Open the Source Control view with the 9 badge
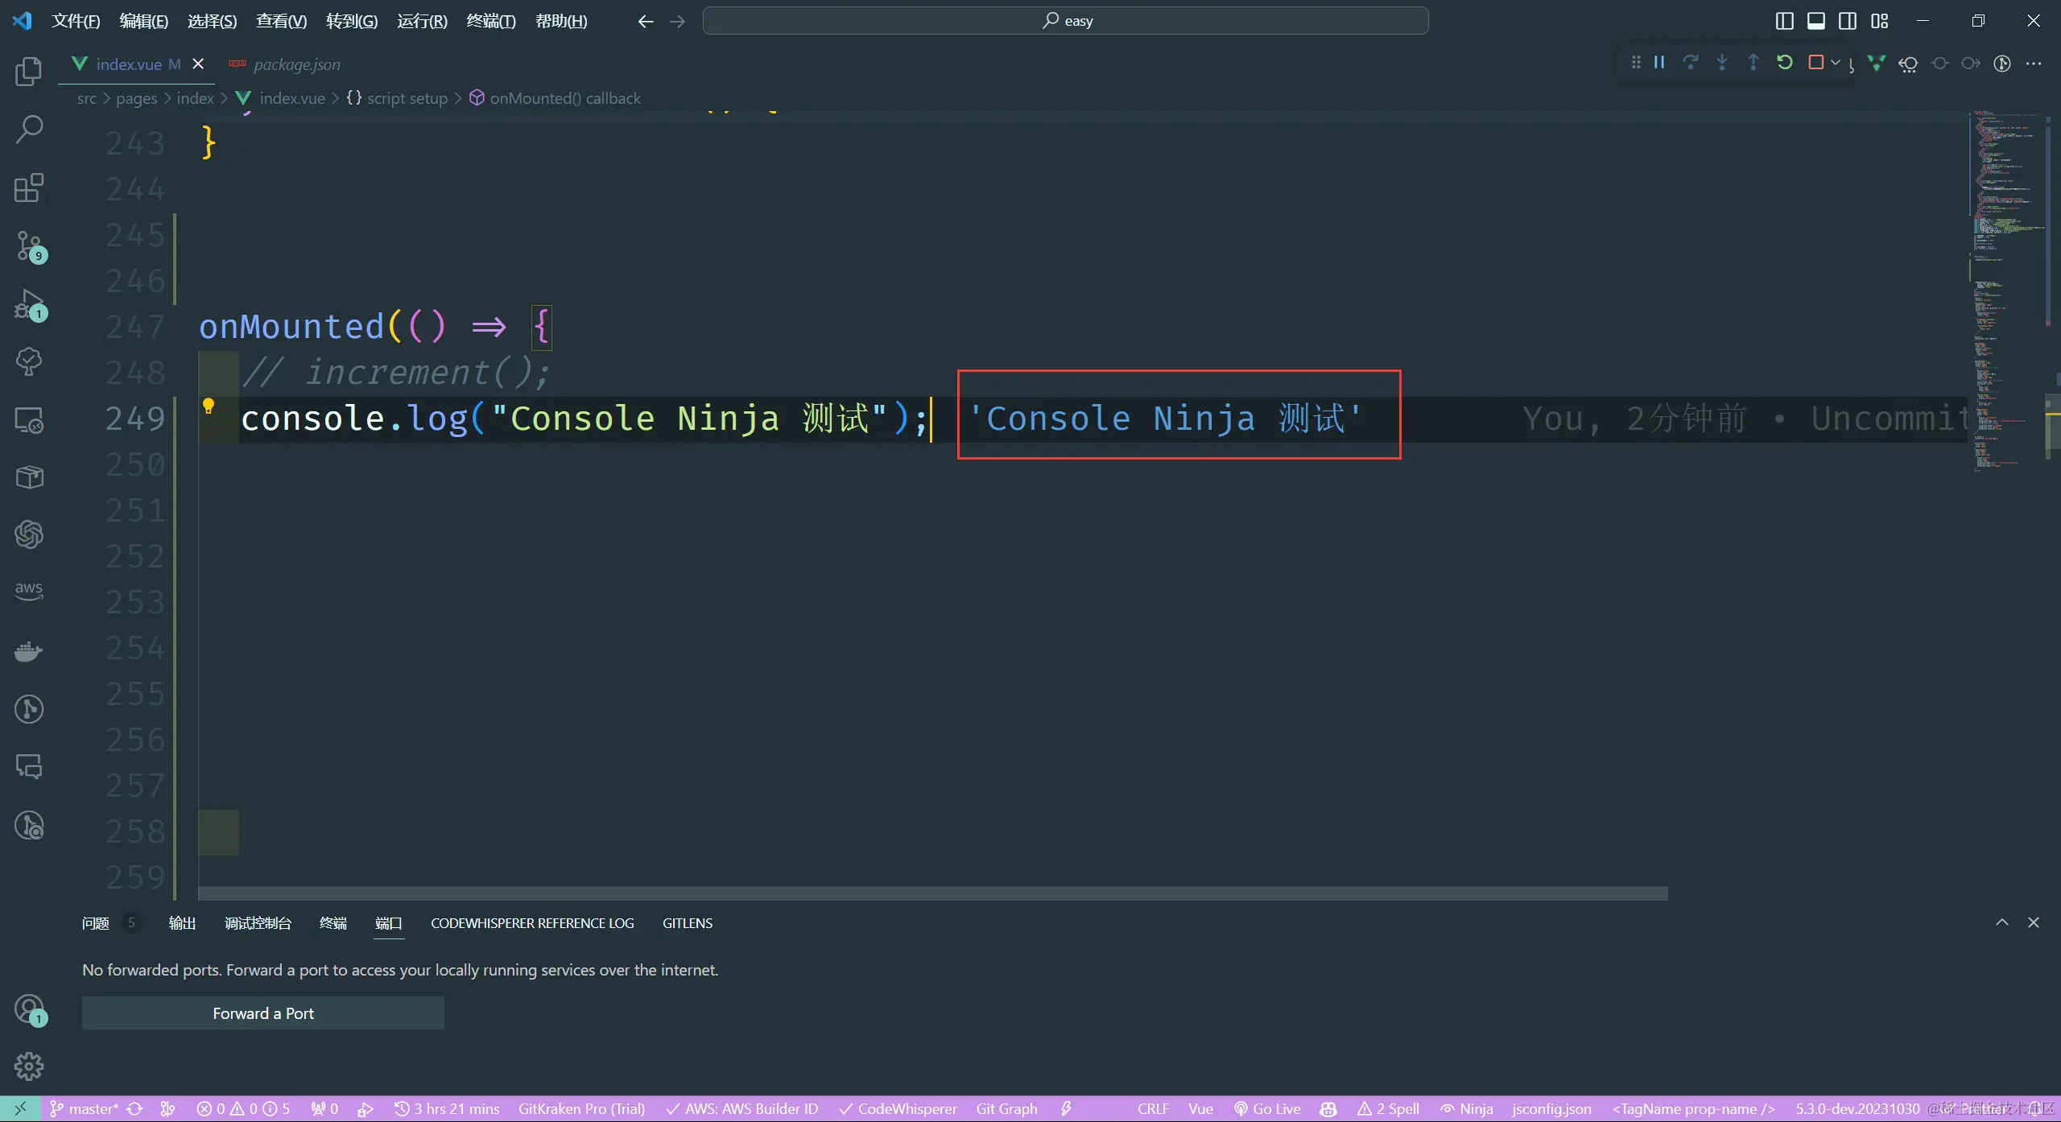 click(x=29, y=245)
